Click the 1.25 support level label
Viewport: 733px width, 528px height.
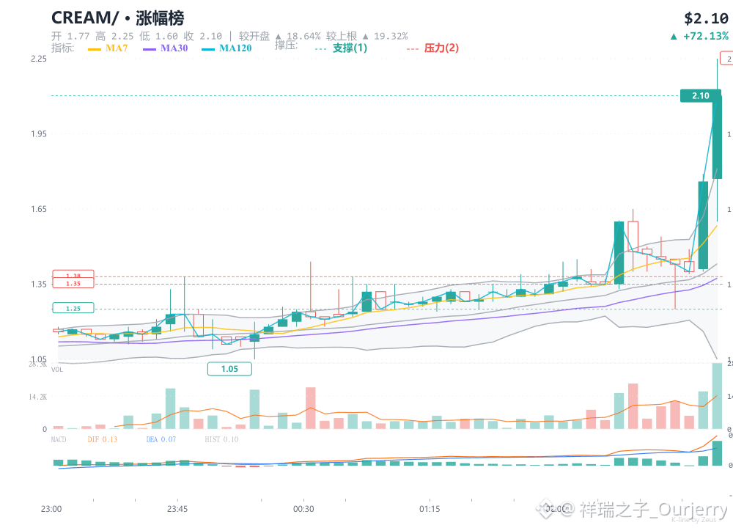coord(73,309)
